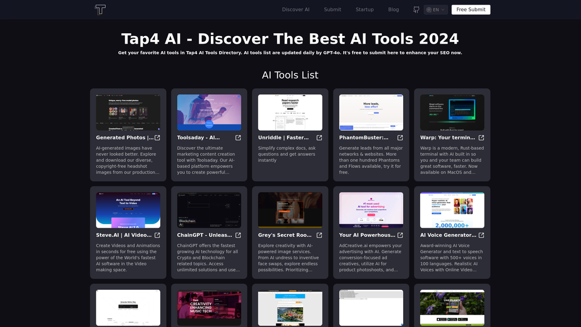Click the description starting 'Discover the ultimate'
581x327 pixels.
(206, 160)
